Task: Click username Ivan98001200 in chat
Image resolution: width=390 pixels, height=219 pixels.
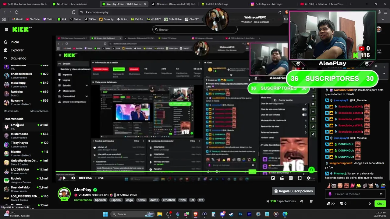Action: [343, 90]
